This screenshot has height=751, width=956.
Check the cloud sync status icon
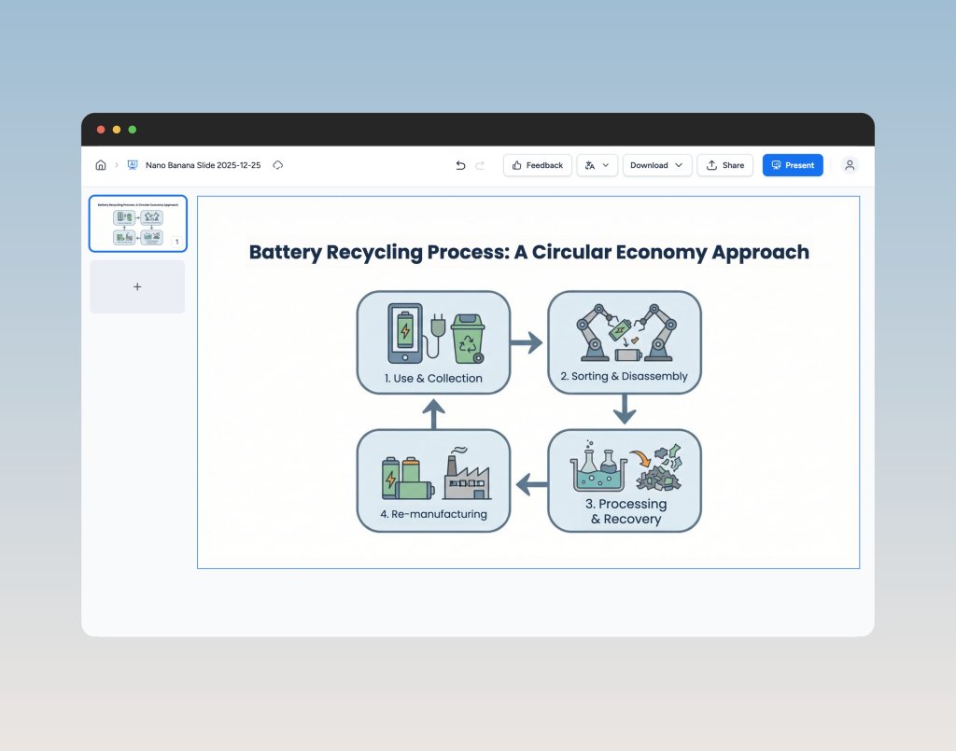coord(277,165)
